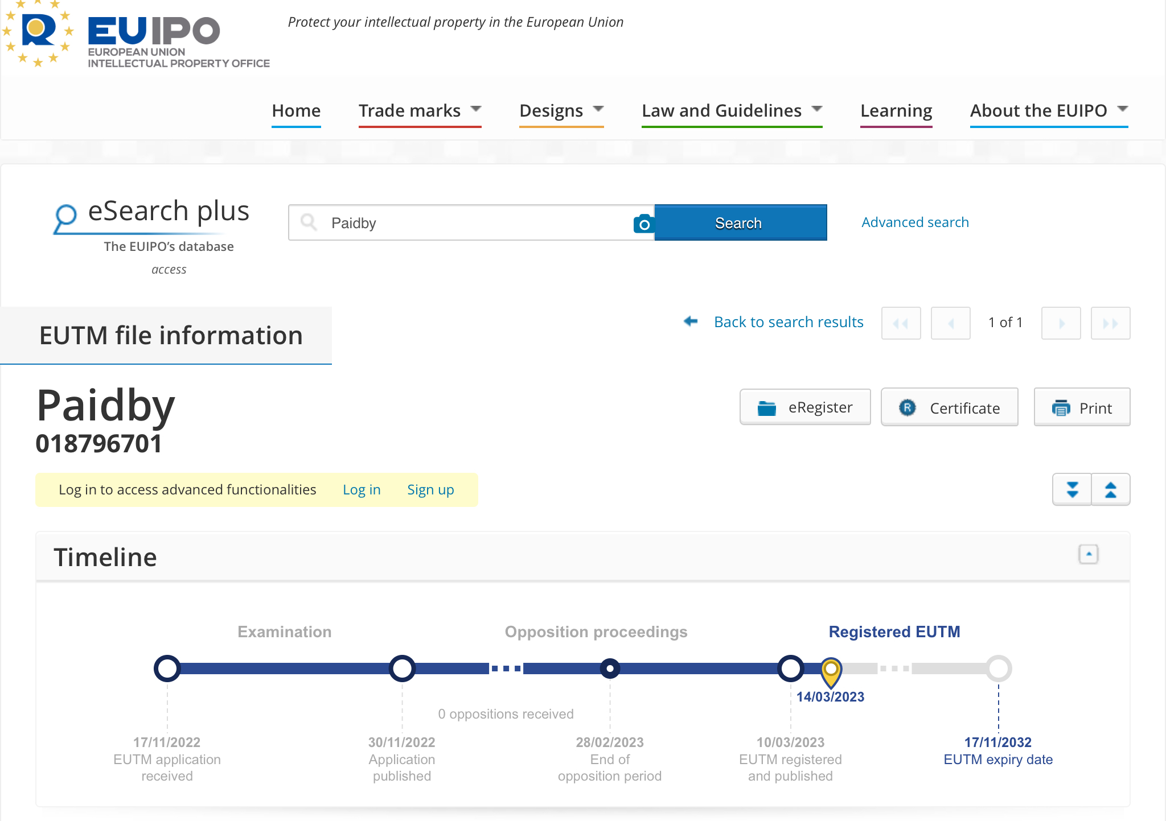The height and width of the screenshot is (821, 1166).
Task: Open the Learning menu item
Action: pyautogui.click(x=896, y=110)
